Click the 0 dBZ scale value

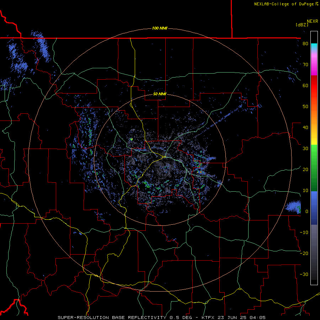pos(306,212)
